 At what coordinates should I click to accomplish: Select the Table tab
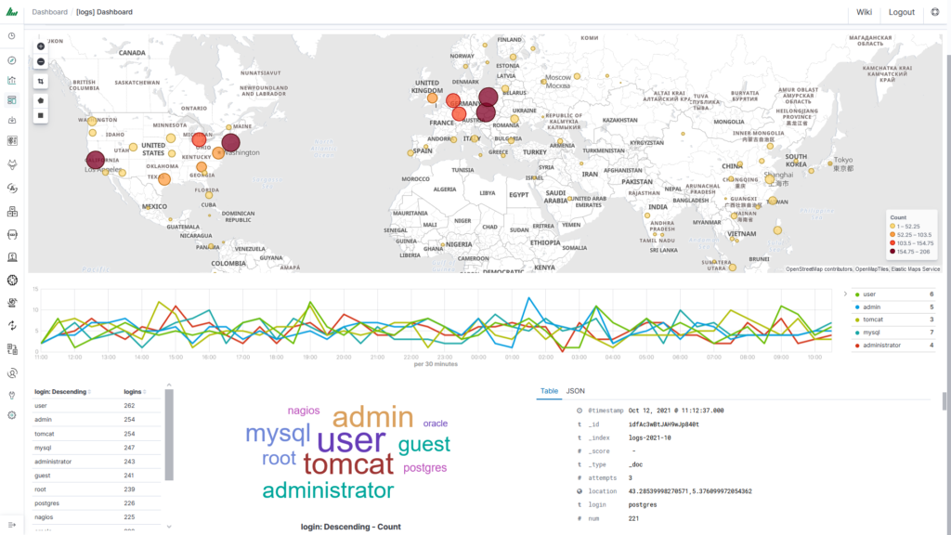pyautogui.click(x=549, y=392)
